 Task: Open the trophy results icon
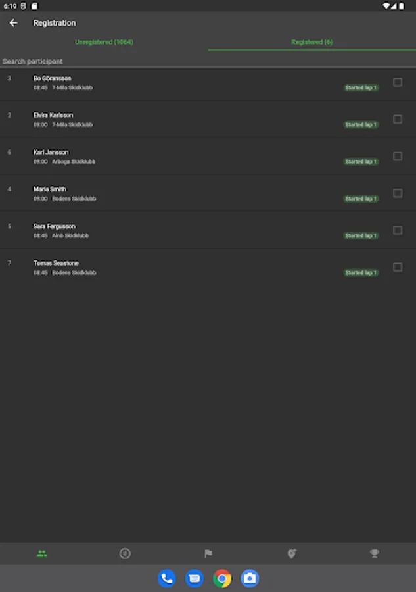tap(375, 554)
